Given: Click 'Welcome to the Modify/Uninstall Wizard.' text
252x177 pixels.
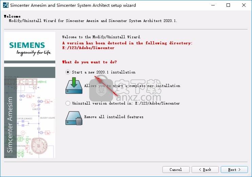Looking at the screenshot, I should point(101,37).
